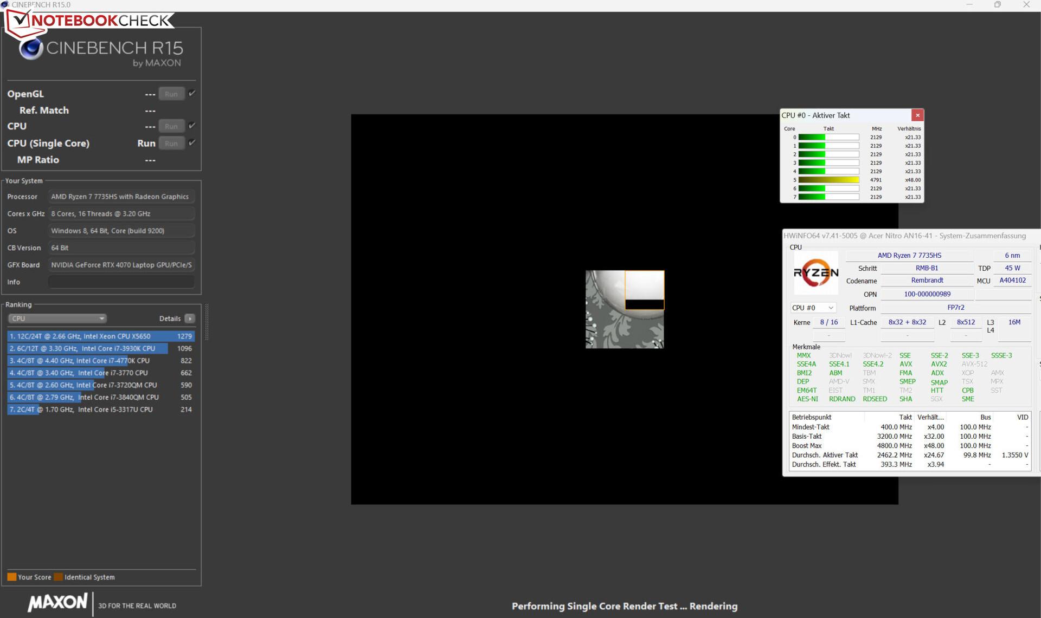The width and height of the screenshot is (1041, 618).
Task: Toggle the OpenGL test checkbox
Action: [192, 93]
